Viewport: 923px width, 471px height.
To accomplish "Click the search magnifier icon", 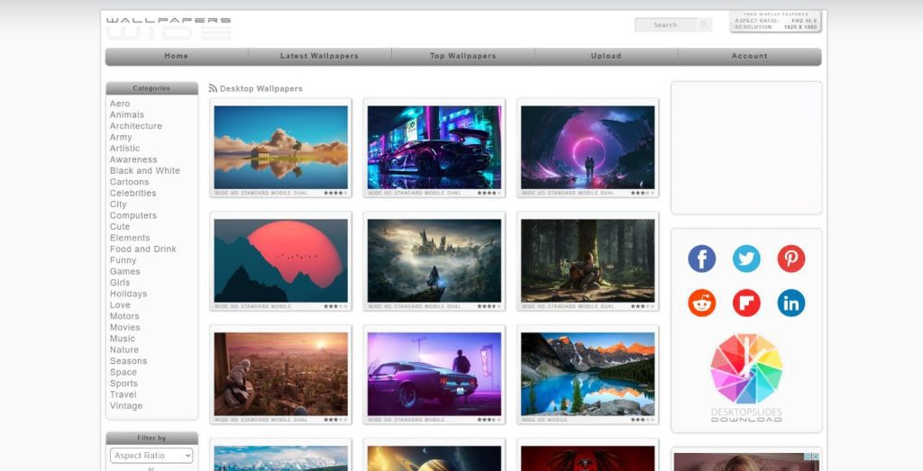I will (704, 25).
